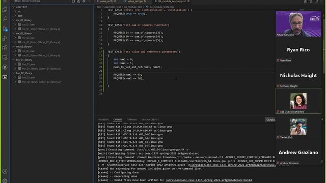Open /workspace build path link in output
The width and height of the screenshot is (326, 183).
coord(208,180)
